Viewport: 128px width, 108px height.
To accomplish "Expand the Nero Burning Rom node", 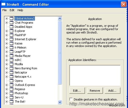I will click(x=7, y=68).
